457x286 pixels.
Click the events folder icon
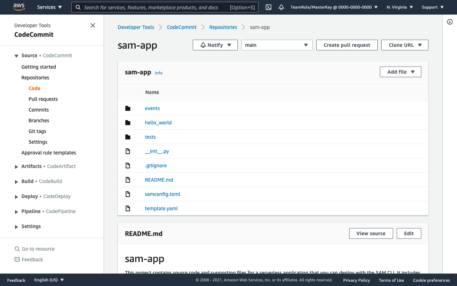[x=128, y=108]
